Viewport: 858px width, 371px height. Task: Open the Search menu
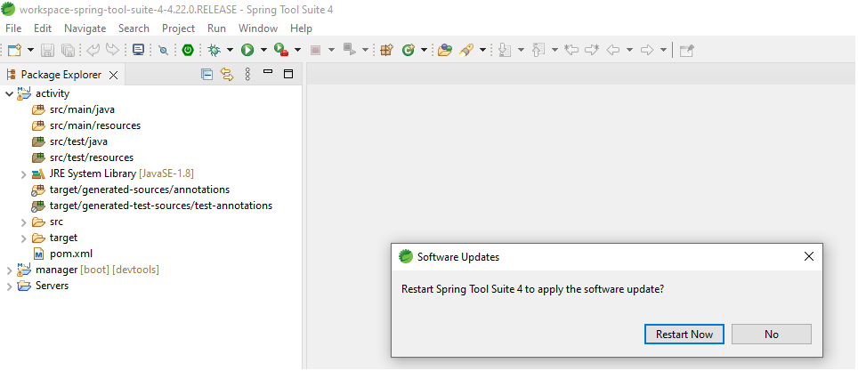[134, 28]
